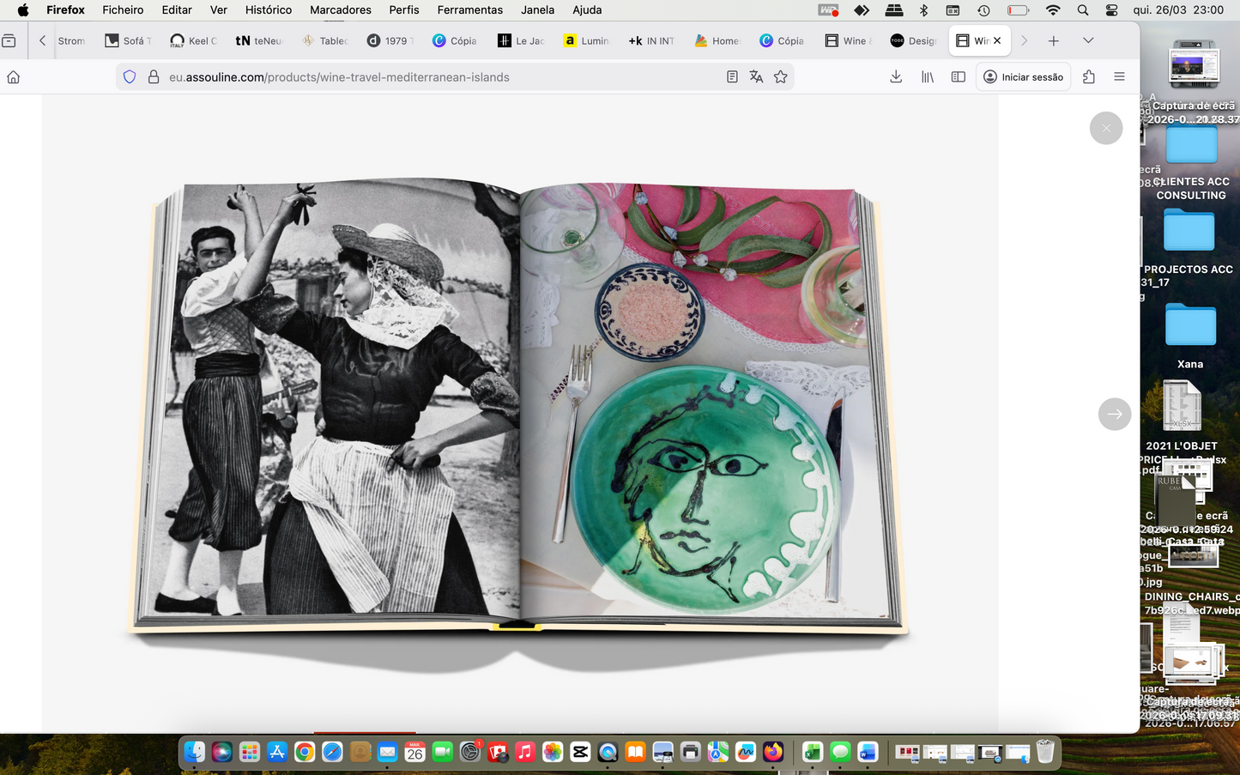Switch to the Le Jac tab
The image size is (1240, 775).
coord(522,40)
